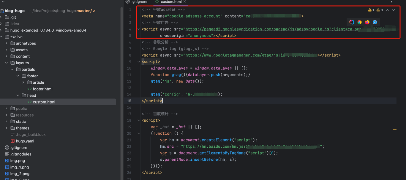Jump to previous highlighted error arrow
This screenshot has width=406, height=180.
tap(388, 10)
